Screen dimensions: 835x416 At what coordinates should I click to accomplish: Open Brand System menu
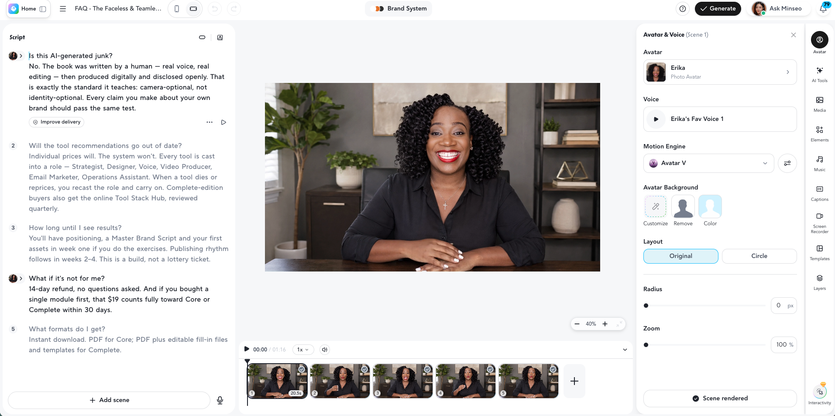click(x=399, y=9)
